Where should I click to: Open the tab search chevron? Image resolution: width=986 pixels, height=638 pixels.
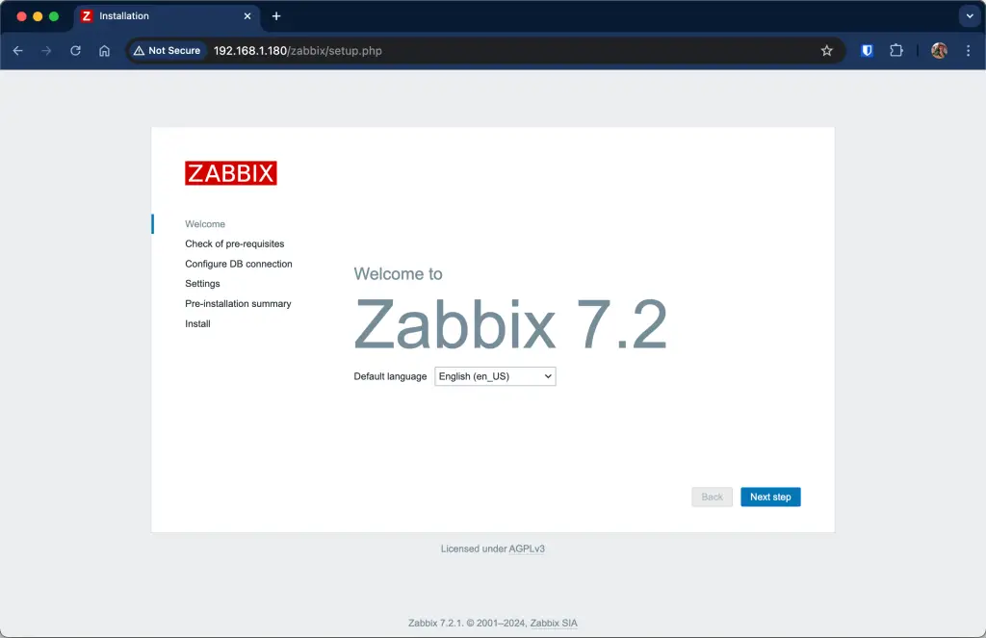click(x=968, y=16)
